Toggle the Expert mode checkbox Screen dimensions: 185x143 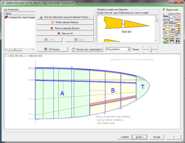[164, 9]
